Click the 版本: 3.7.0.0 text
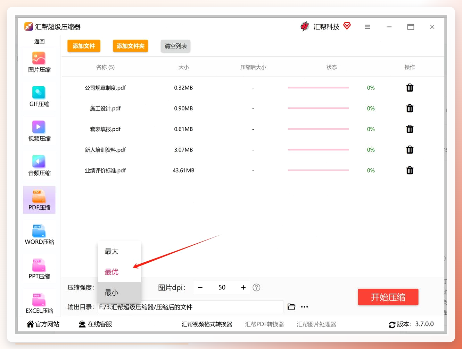462x349 pixels. click(415, 324)
